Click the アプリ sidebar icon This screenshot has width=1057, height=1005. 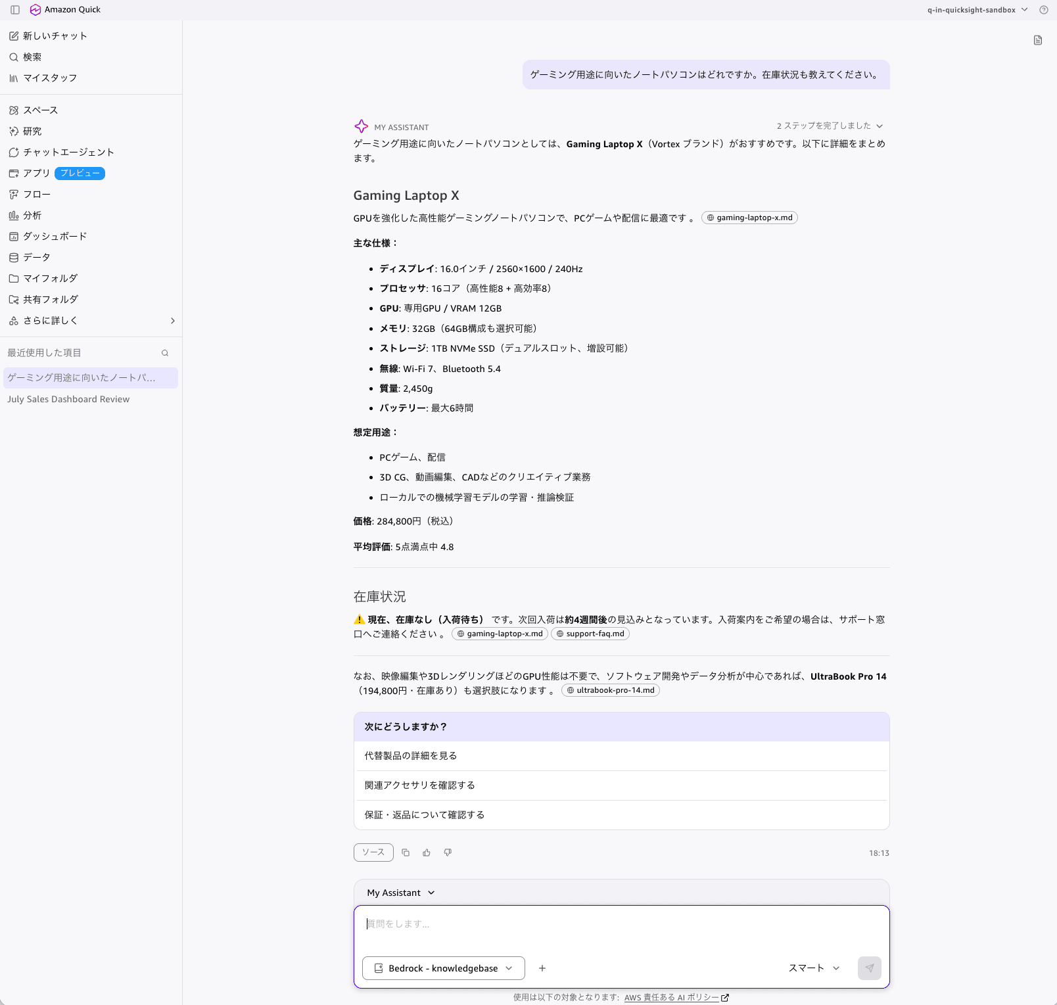[x=14, y=174]
